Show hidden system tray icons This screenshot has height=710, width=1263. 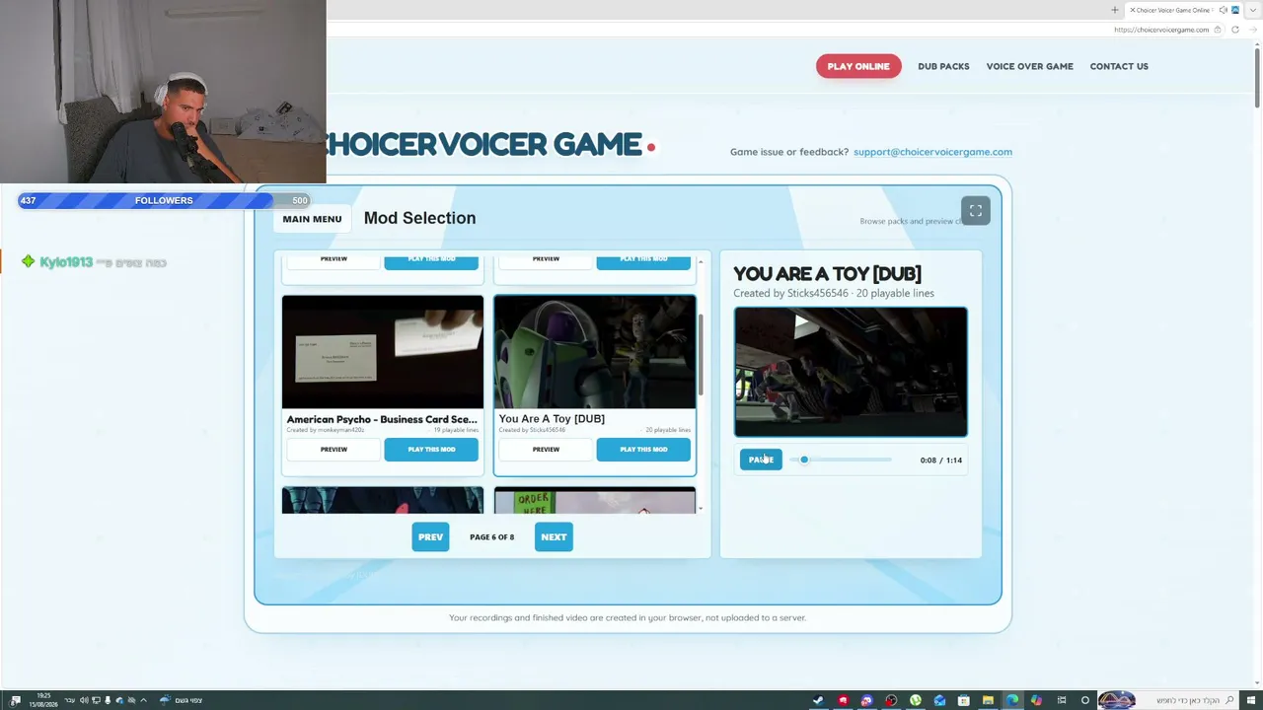tap(143, 700)
